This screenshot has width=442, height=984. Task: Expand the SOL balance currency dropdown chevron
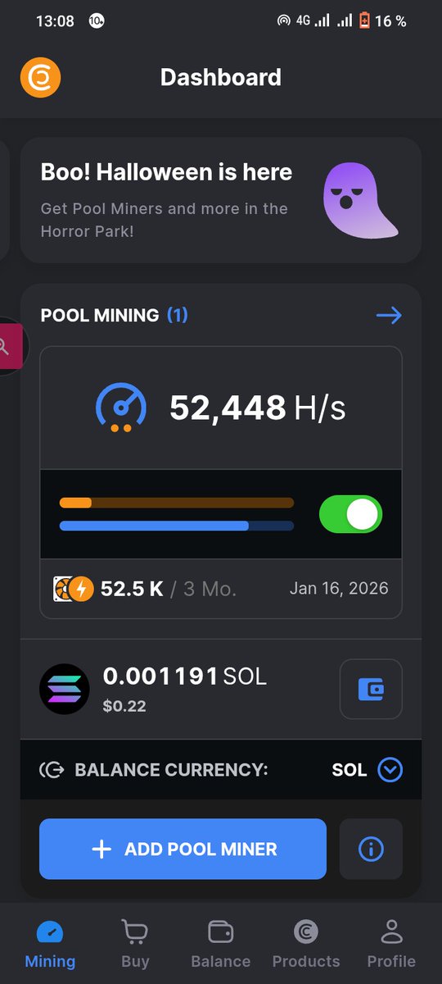390,770
